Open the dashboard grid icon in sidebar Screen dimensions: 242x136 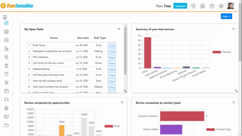click(x=6, y=23)
